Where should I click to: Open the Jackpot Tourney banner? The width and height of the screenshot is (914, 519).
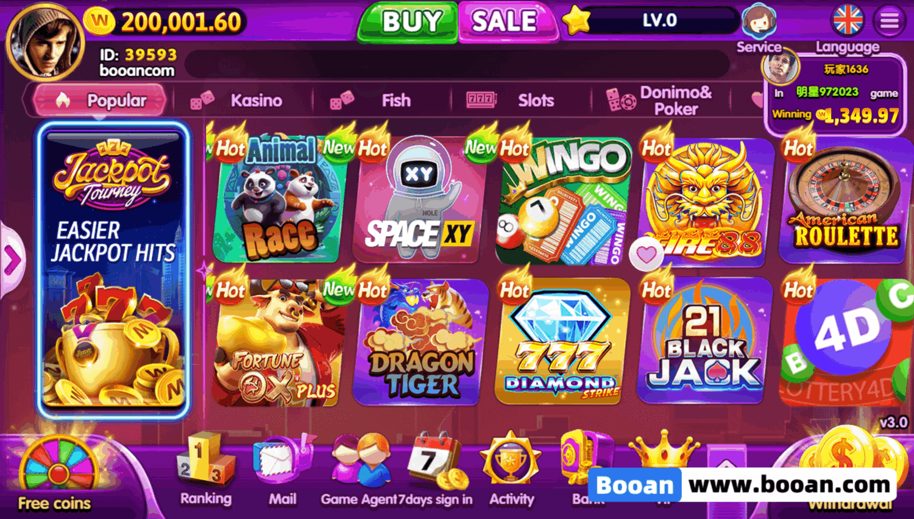(x=113, y=269)
